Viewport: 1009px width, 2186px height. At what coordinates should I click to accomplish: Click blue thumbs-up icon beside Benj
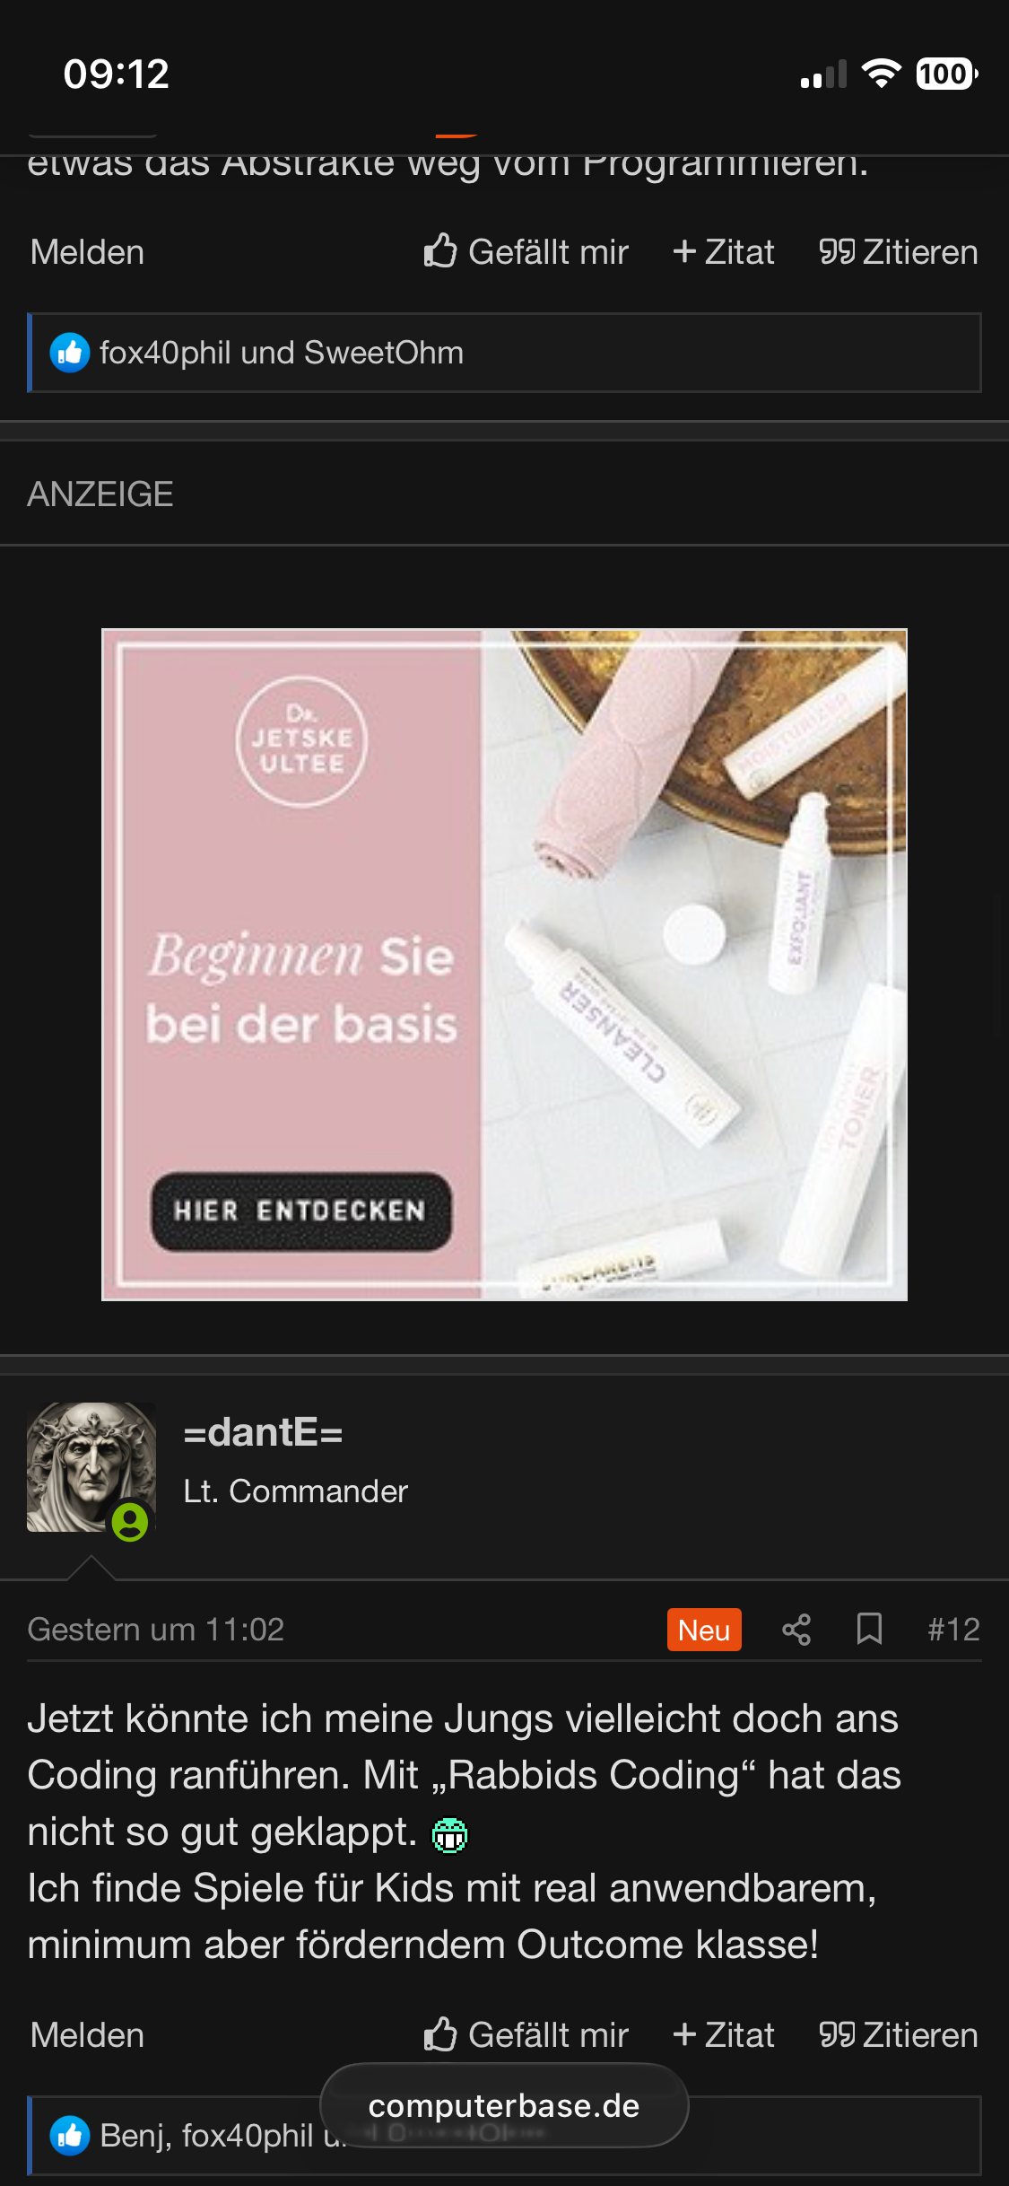tap(69, 2137)
